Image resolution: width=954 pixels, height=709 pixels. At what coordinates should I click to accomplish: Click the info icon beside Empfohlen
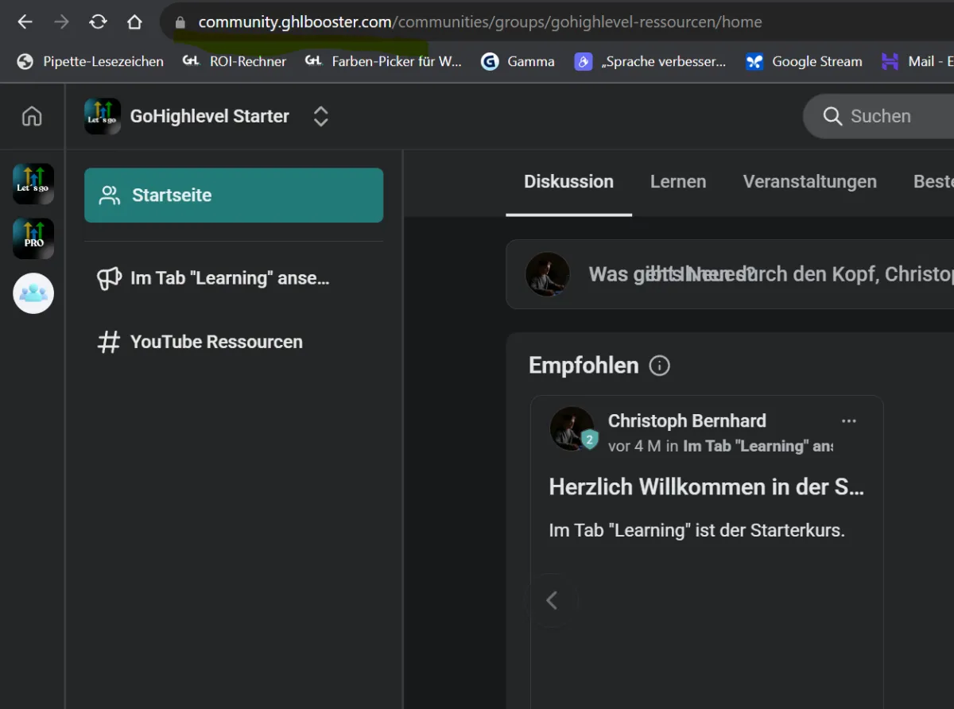coord(659,366)
